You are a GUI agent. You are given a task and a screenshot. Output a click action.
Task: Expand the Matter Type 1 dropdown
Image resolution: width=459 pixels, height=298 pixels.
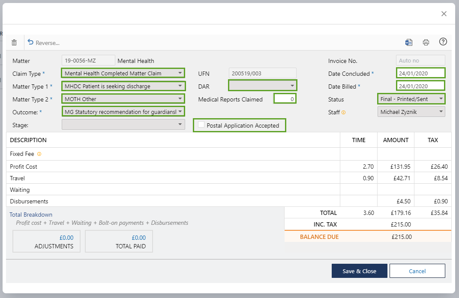pyautogui.click(x=123, y=86)
